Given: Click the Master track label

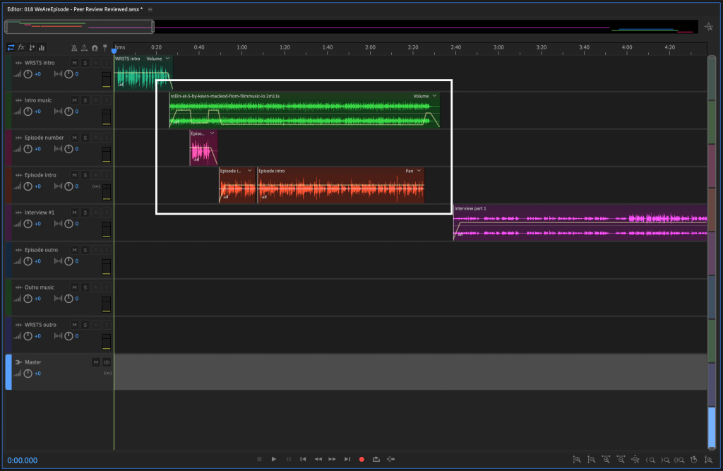Looking at the screenshot, I should coord(32,362).
